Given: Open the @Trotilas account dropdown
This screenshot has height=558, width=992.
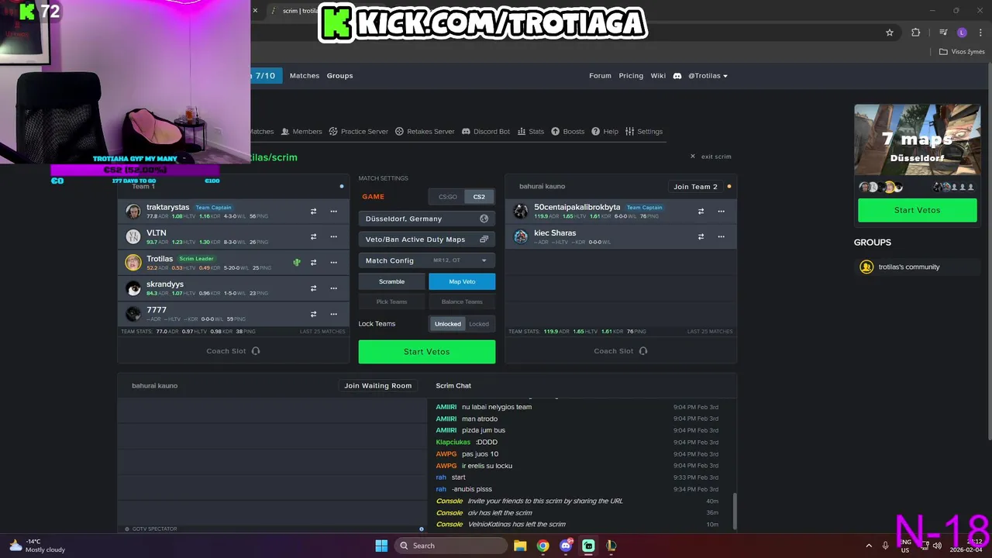Looking at the screenshot, I should 708,76.
